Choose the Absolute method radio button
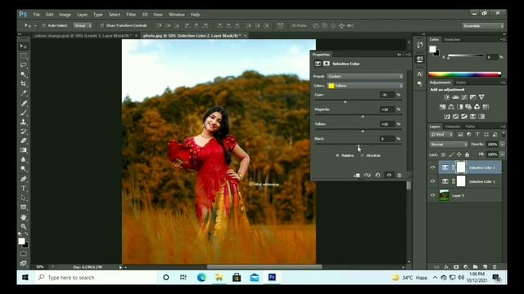The height and width of the screenshot is (294, 524). coord(362,155)
